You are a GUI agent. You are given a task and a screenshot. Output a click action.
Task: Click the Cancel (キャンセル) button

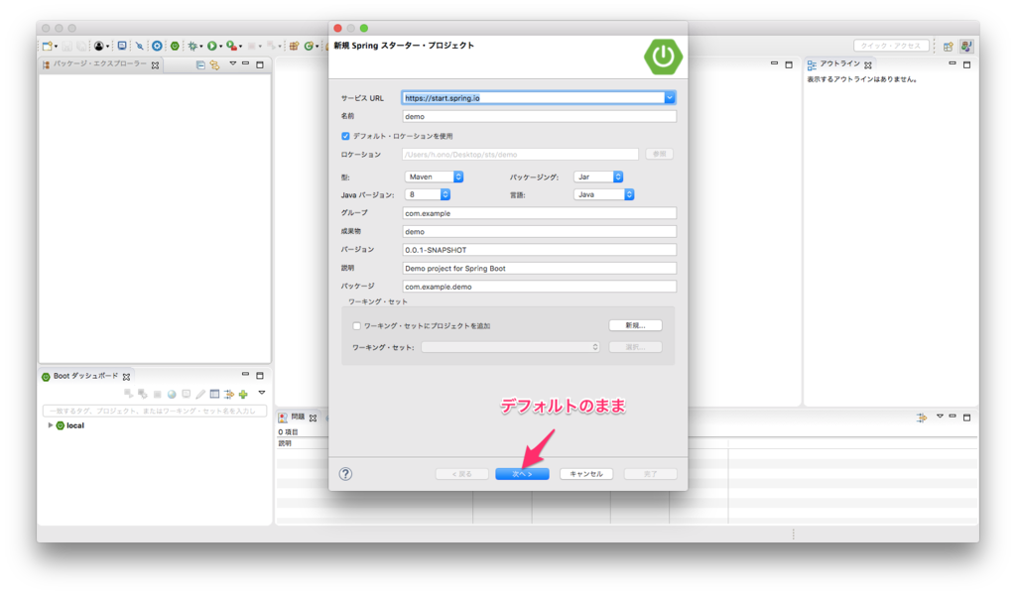(586, 474)
